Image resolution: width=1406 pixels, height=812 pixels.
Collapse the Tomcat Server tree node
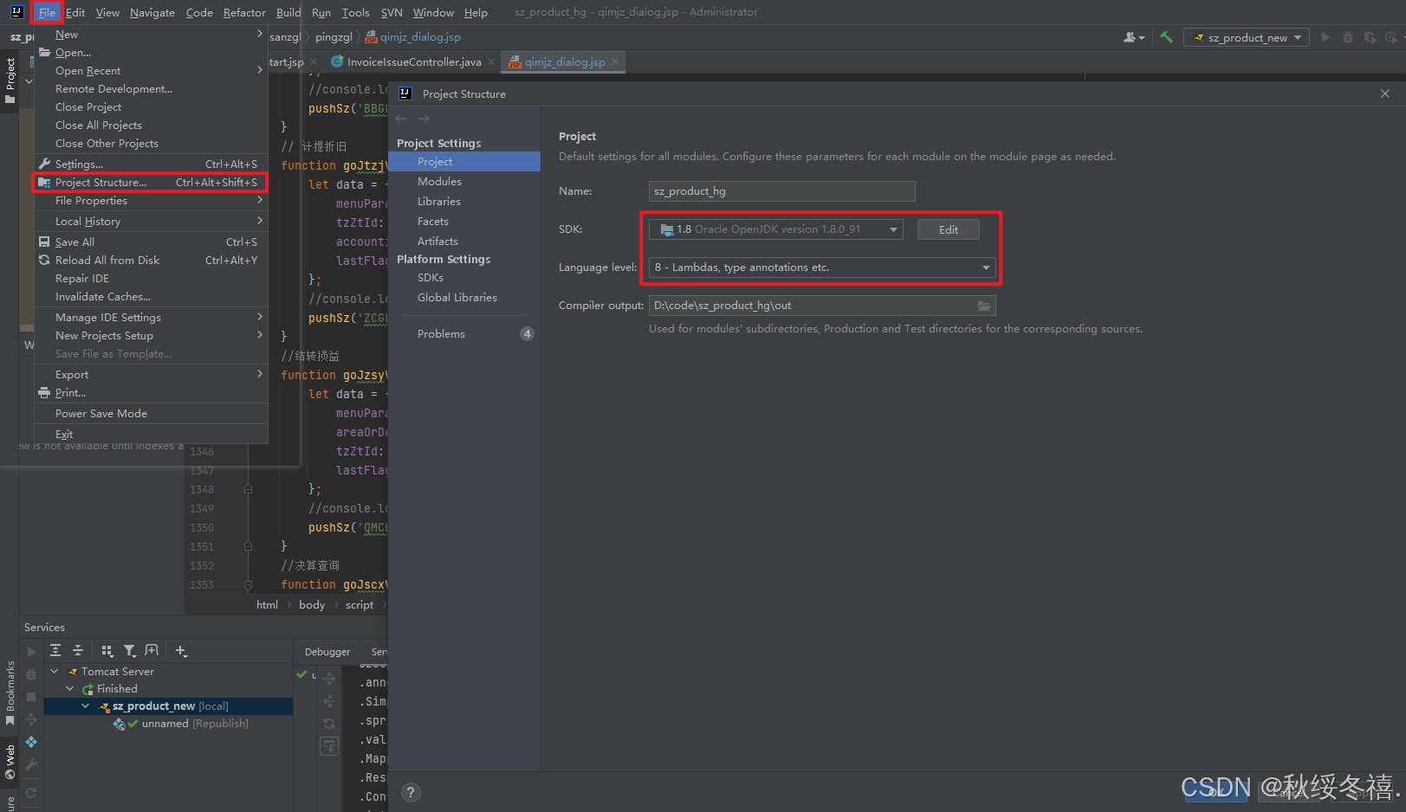pos(55,671)
